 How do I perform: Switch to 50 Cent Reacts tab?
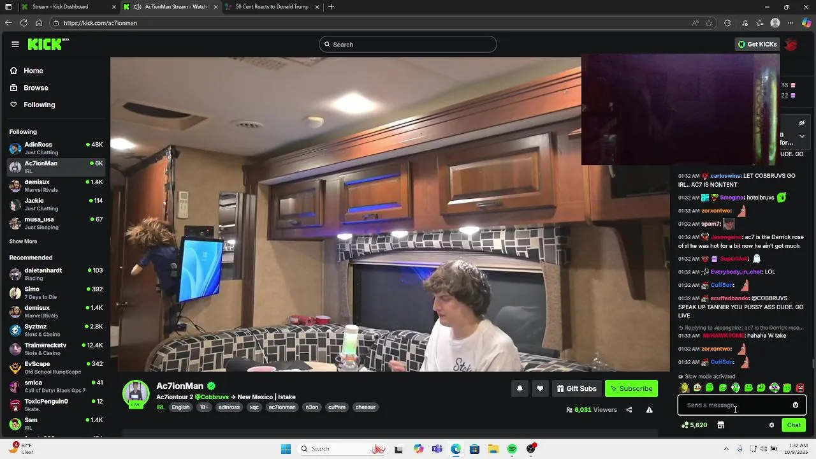click(272, 7)
